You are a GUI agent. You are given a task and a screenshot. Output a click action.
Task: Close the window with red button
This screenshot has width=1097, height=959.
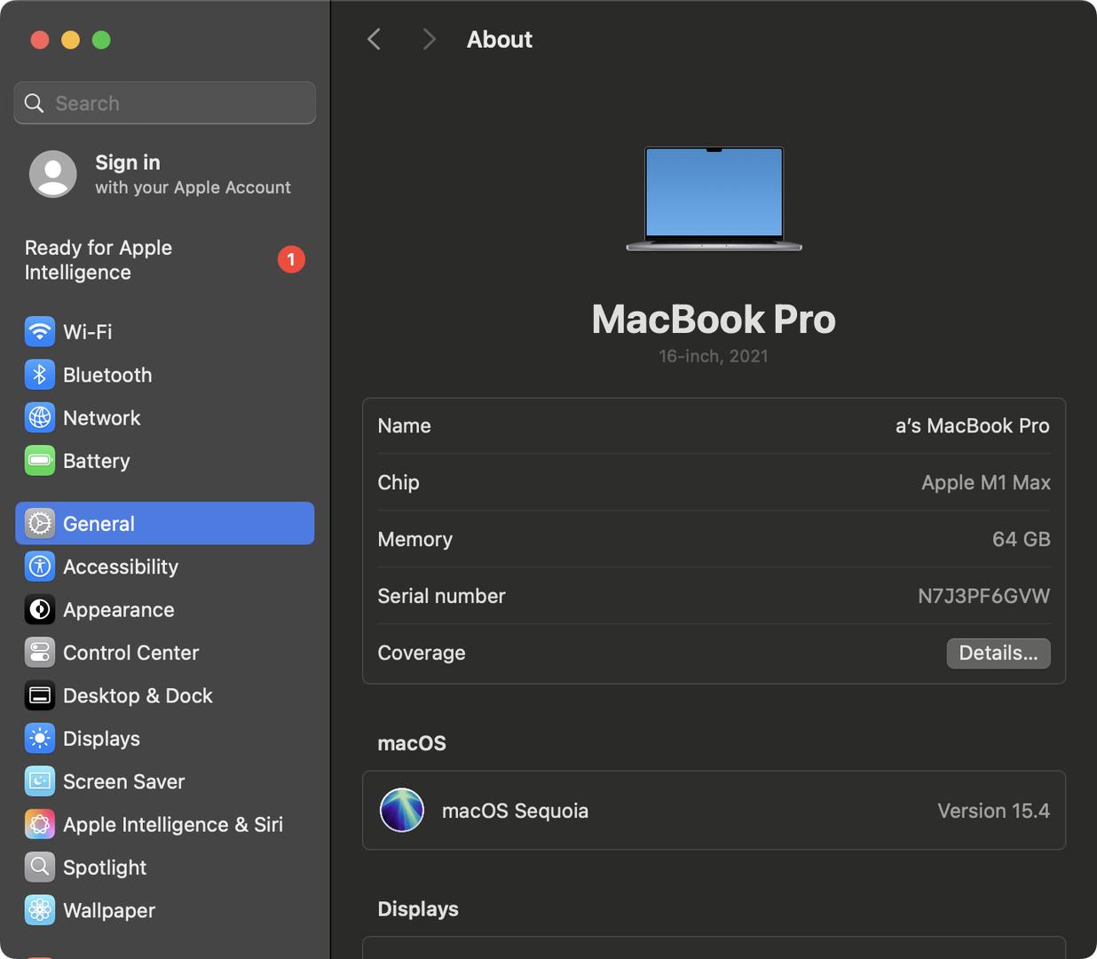pyautogui.click(x=40, y=40)
